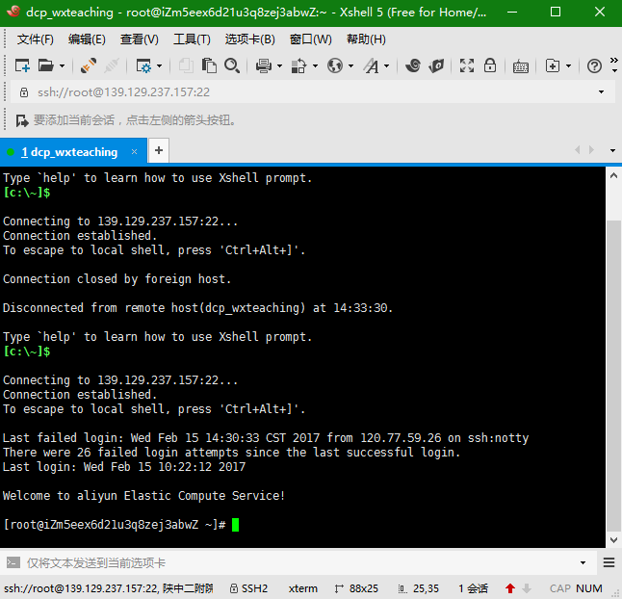Click the compose bar text input field
622x599 pixels.
289,562
